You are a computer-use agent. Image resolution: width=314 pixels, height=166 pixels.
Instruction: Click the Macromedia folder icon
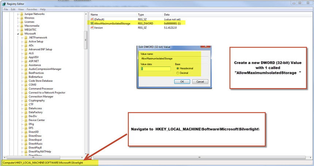pos(22,26)
